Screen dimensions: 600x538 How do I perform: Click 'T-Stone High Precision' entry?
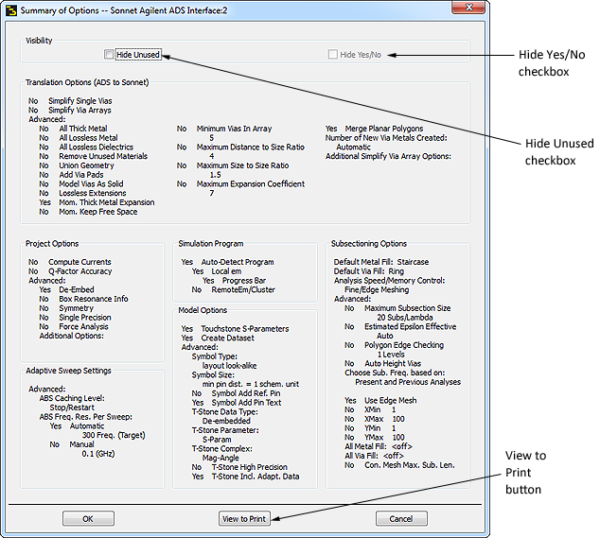tap(250, 467)
